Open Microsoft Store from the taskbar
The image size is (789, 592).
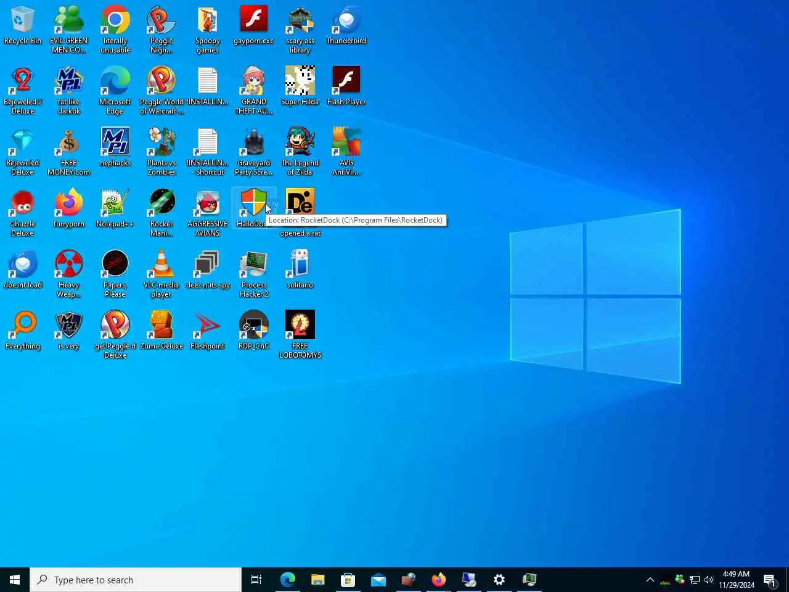point(348,580)
